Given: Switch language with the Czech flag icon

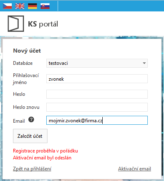Looking at the screenshot, I should pyautogui.click(x=7, y=6).
